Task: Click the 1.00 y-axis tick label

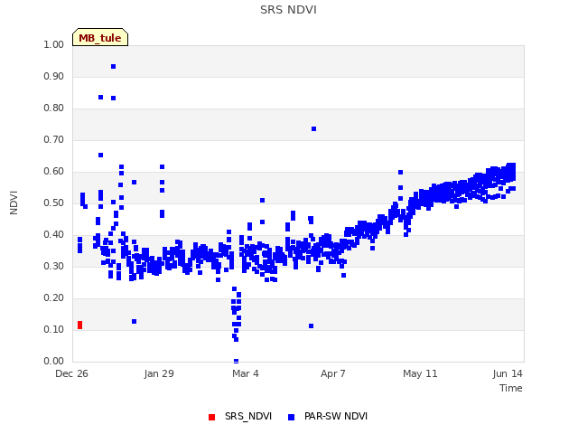Action: [x=54, y=44]
